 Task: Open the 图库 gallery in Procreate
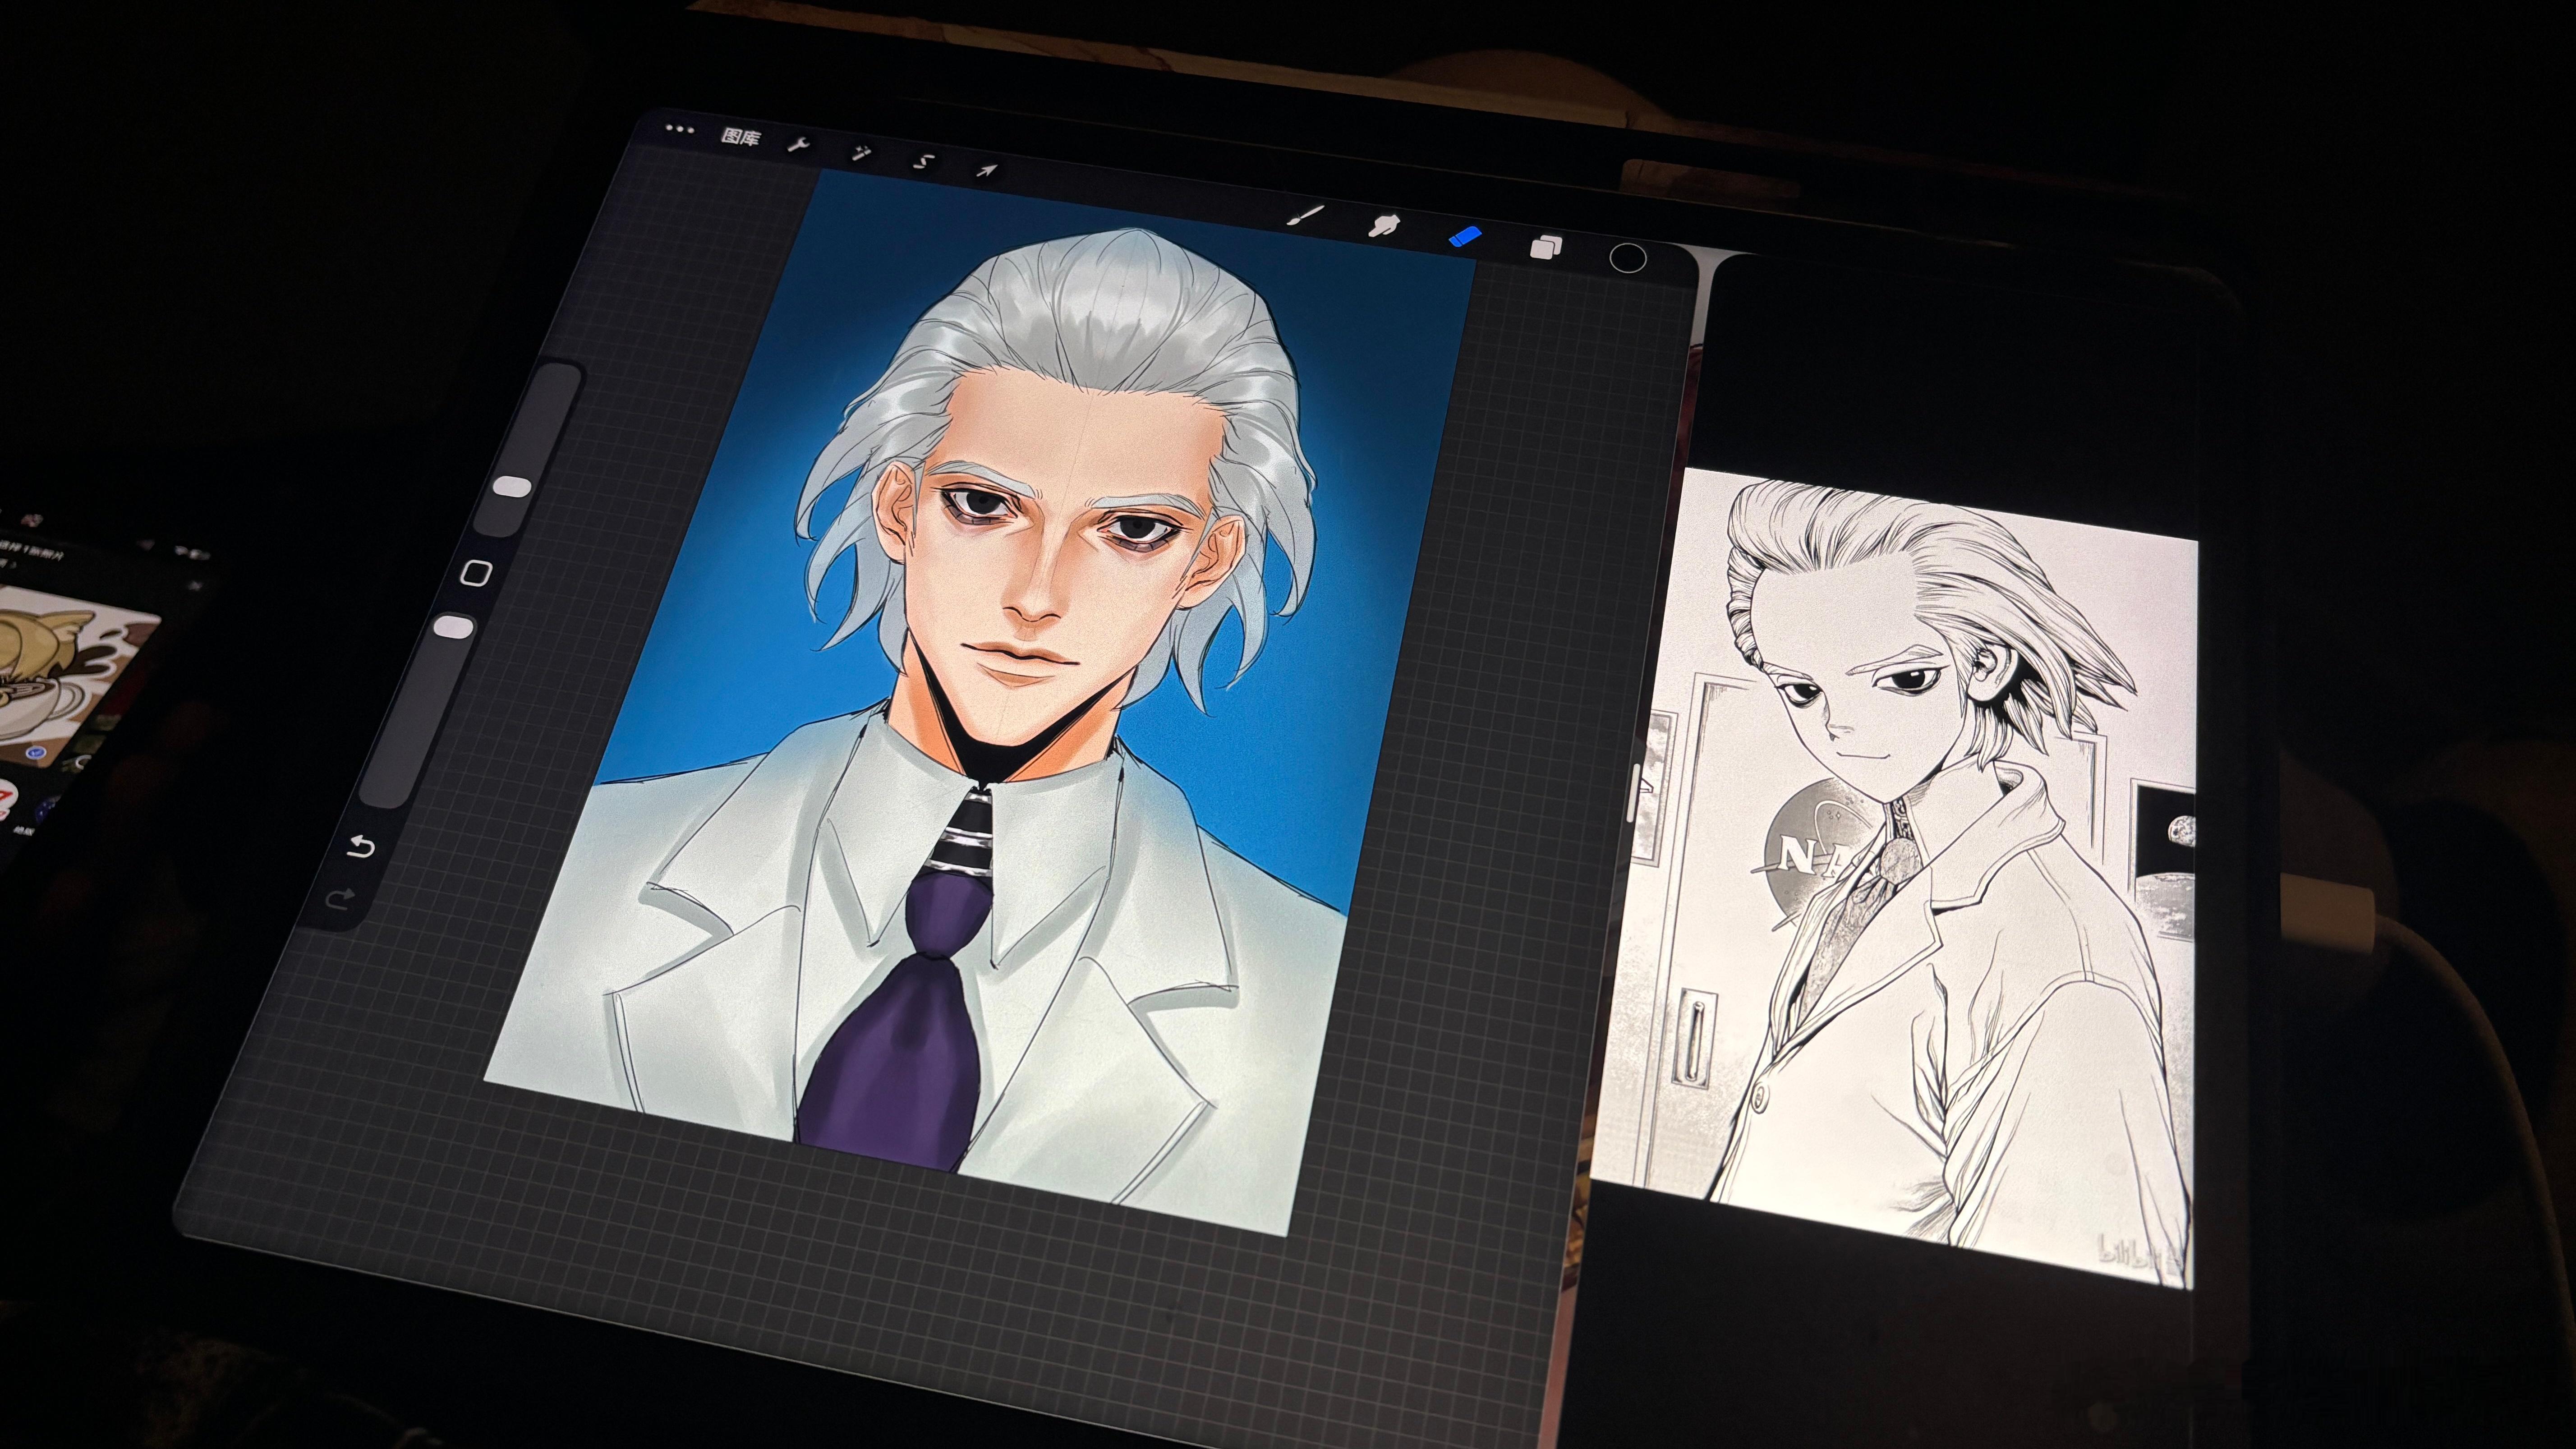pyautogui.click(x=740, y=137)
